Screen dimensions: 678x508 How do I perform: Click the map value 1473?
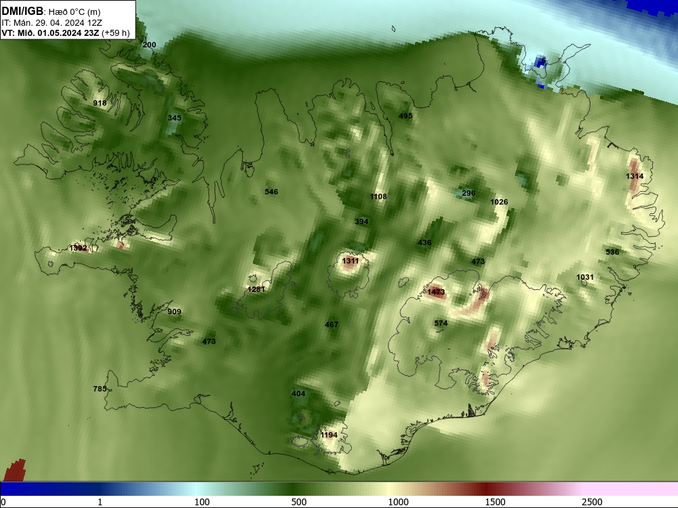436,291
